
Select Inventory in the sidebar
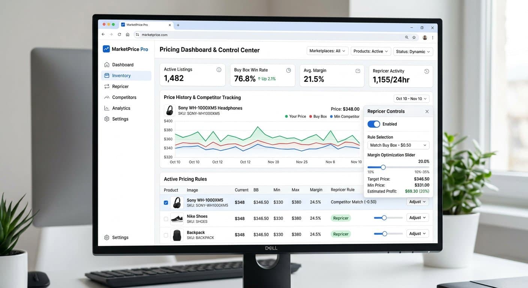126,75
